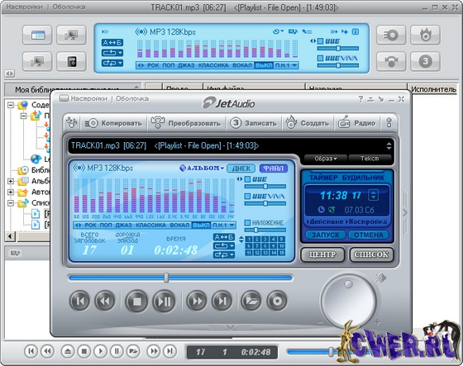This screenshot has width=463, height=366.
Task: Open Преобразовать conversion tool
Action: (186, 123)
